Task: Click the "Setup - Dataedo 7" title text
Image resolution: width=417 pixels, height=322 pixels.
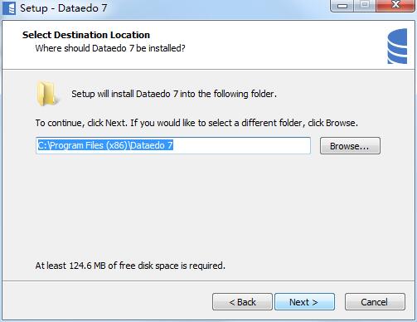Action: click(x=64, y=8)
